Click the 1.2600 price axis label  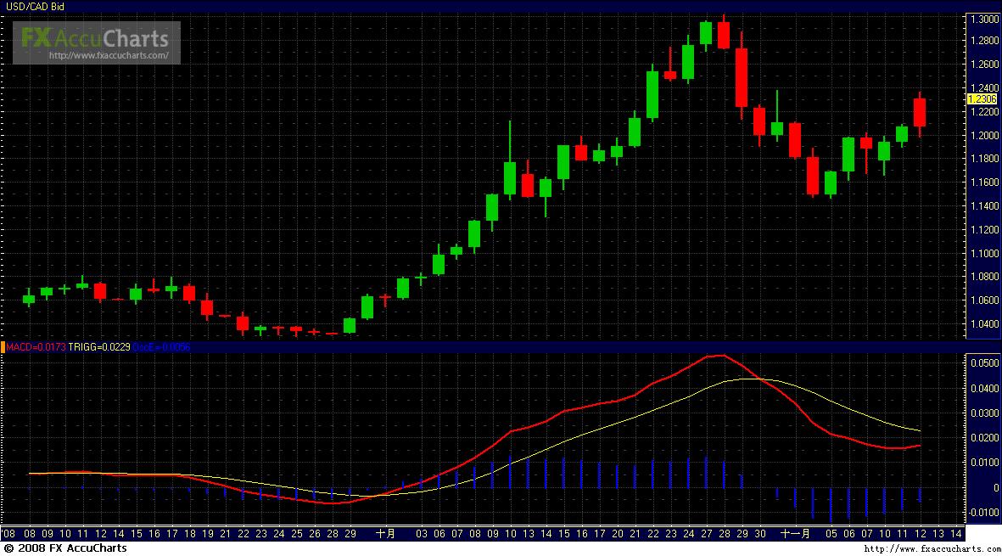984,65
